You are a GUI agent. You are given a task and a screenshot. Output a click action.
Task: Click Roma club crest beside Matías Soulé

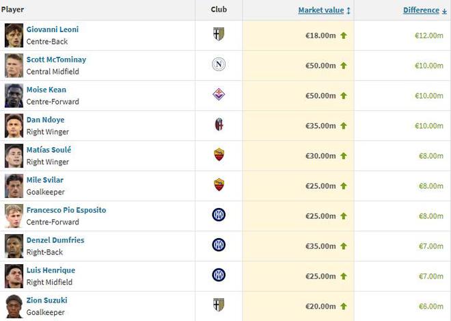(x=219, y=155)
